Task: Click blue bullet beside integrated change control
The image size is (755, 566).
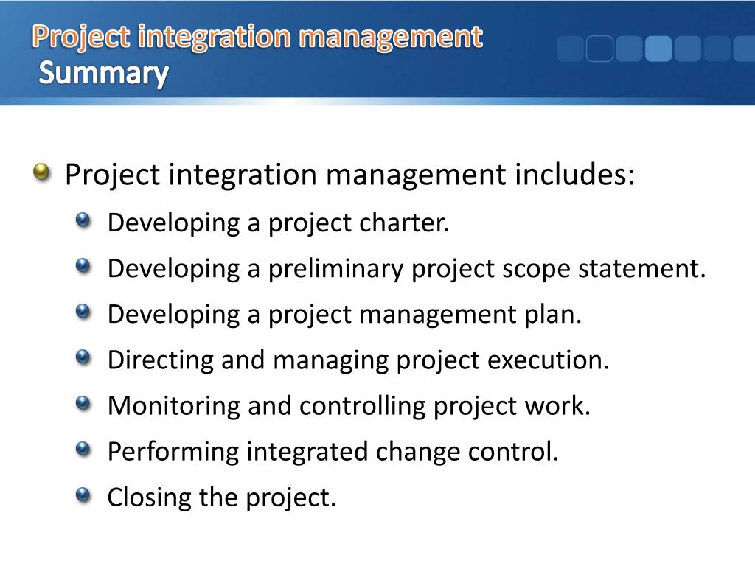Action: coord(83,449)
